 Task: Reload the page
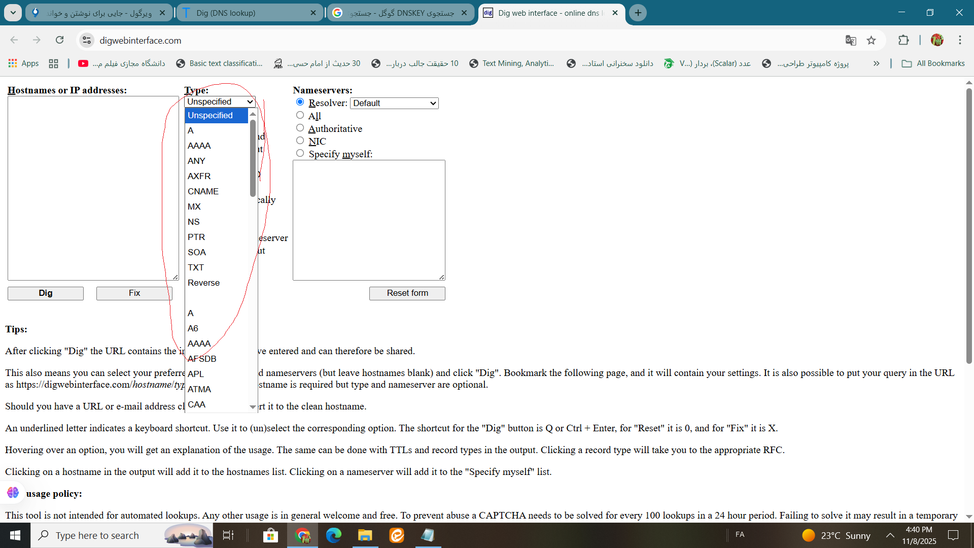click(x=60, y=40)
